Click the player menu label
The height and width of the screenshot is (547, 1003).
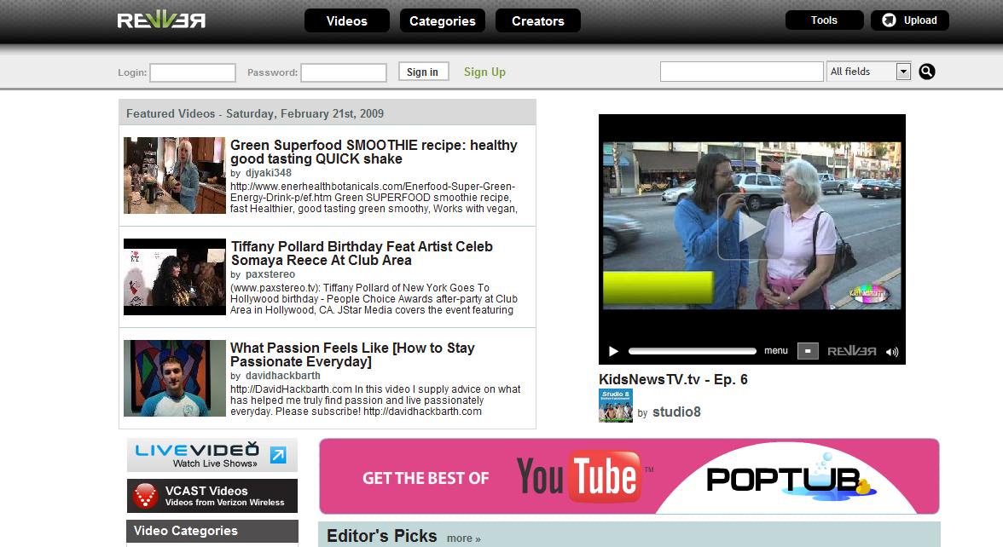coord(776,351)
